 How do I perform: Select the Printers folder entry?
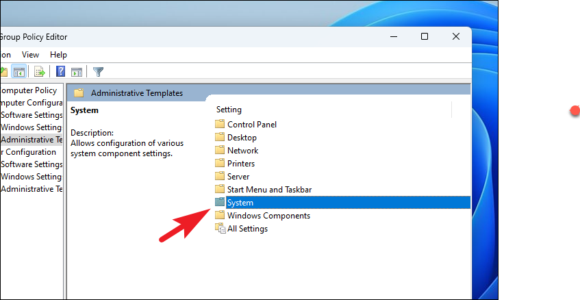coord(235,163)
